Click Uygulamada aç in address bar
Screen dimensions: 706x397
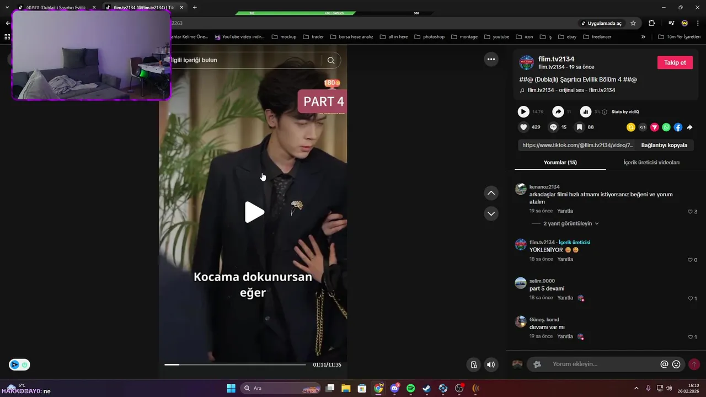601,23
